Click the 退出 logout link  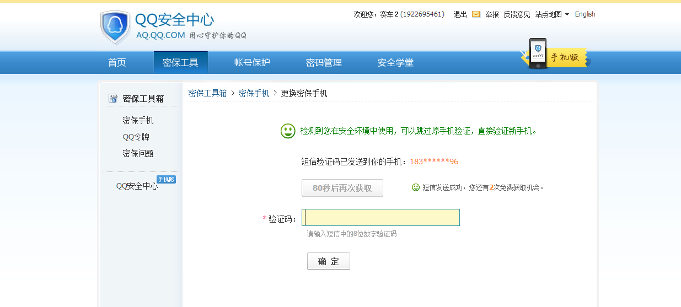tap(460, 15)
